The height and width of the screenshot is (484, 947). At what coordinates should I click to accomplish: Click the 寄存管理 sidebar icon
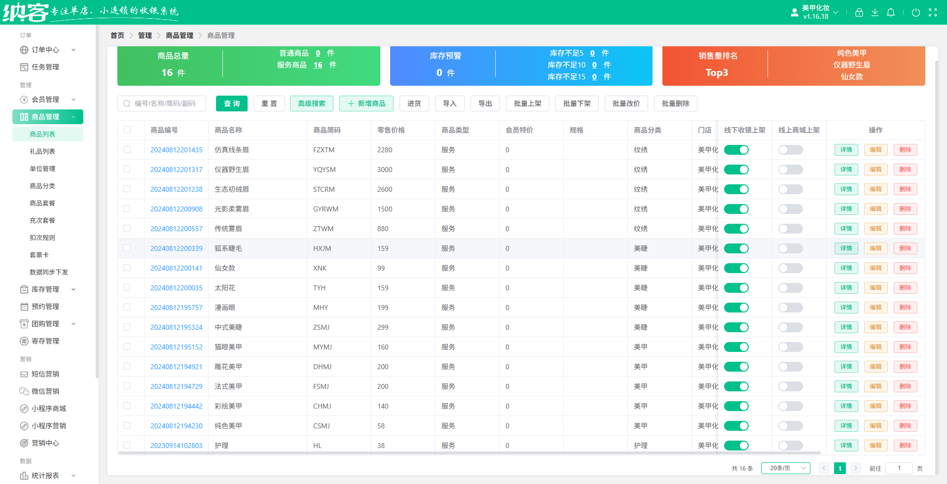click(24, 341)
